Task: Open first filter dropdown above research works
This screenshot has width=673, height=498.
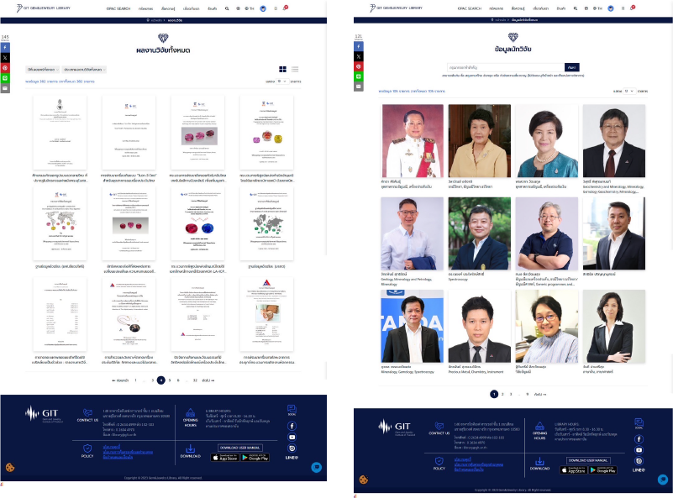Action: [x=43, y=70]
